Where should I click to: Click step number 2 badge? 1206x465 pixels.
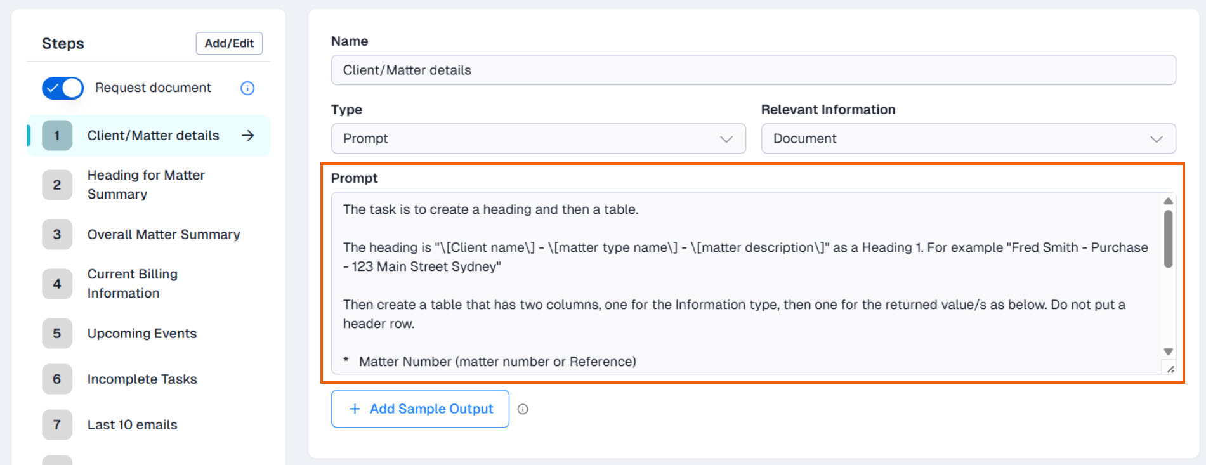coord(57,185)
